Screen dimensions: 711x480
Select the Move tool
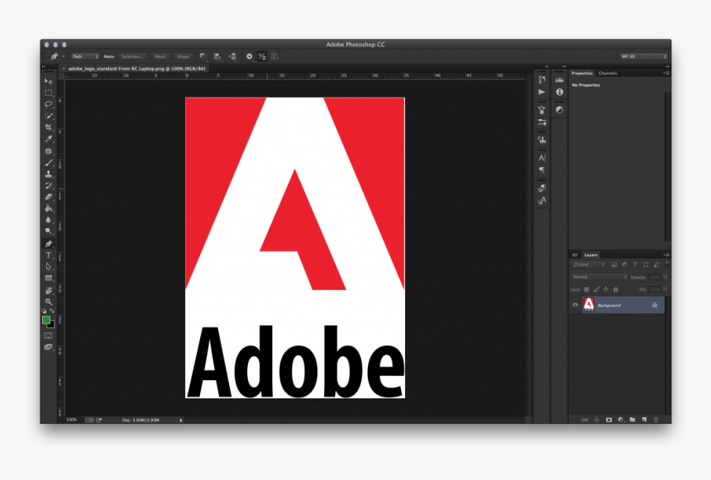(49, 81)
